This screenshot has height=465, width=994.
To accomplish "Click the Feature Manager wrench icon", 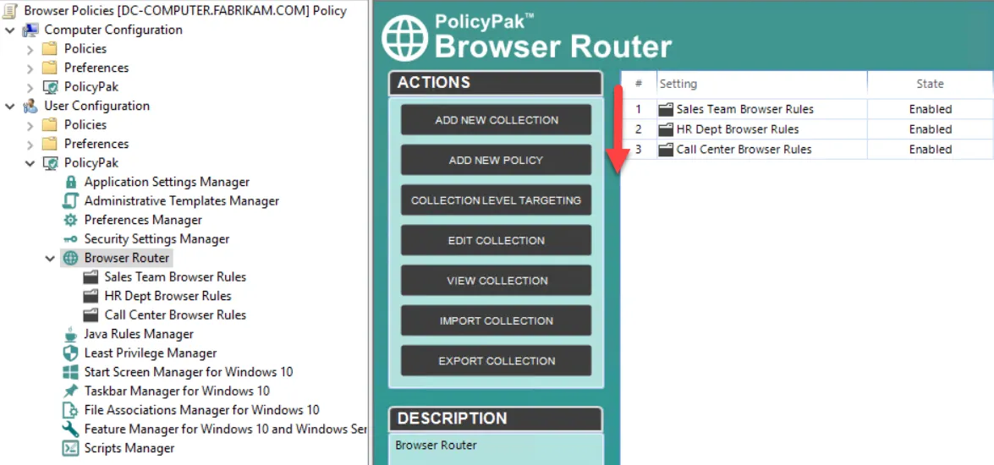I will click(70, 429).
